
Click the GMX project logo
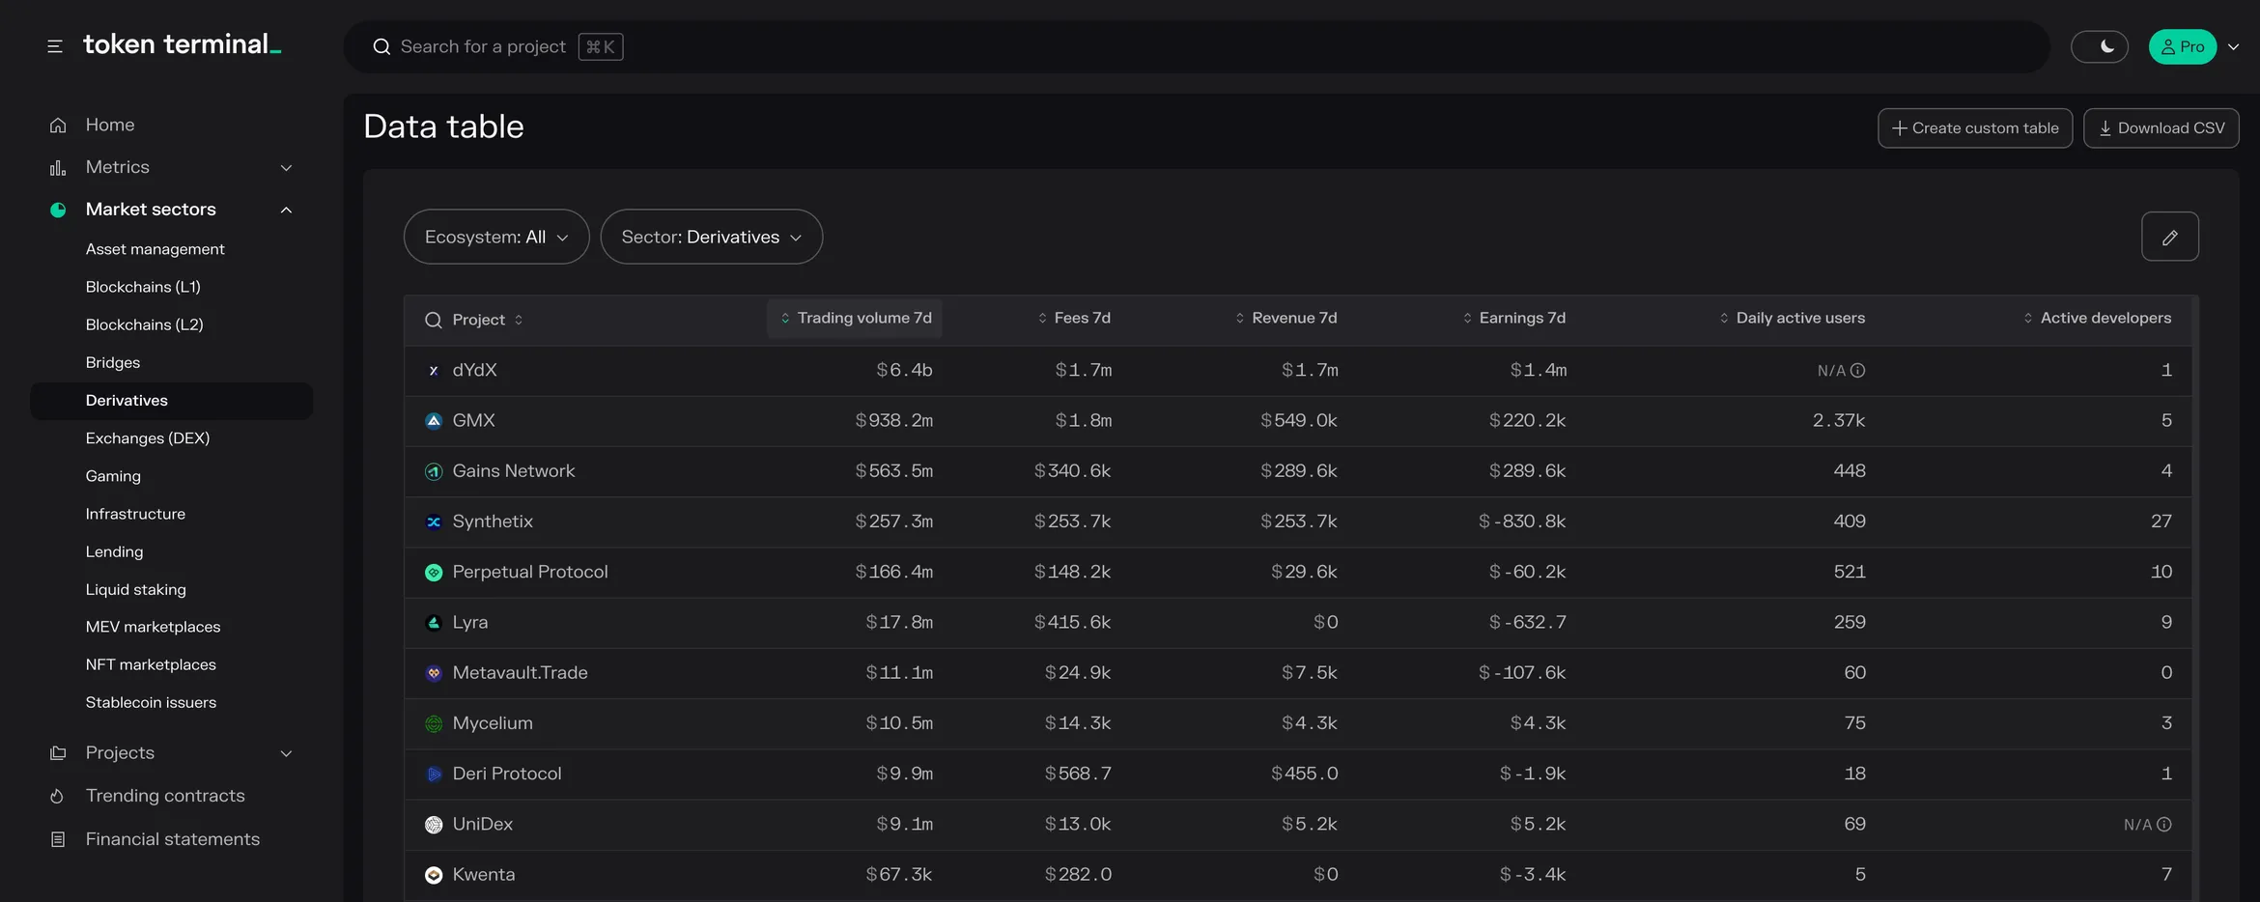click(434, 421)
